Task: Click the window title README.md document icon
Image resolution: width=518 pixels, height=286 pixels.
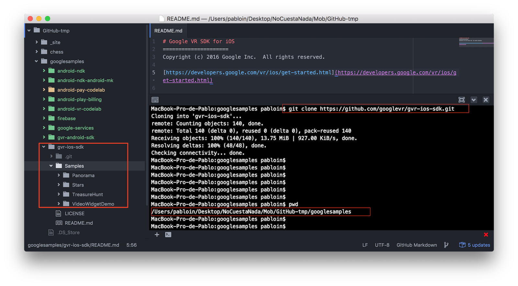Action: (162, 19)
